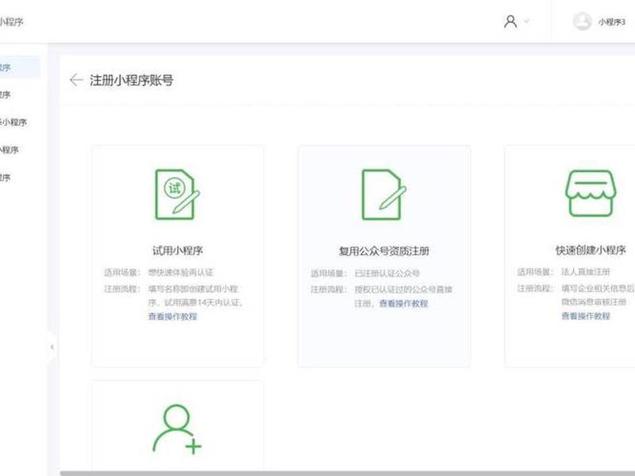The width and height of the screenshot is (635, 476).
Task: Select the 复用公众号资质注册 document icon
Action: pyautogui.click(x=383, y=194)
